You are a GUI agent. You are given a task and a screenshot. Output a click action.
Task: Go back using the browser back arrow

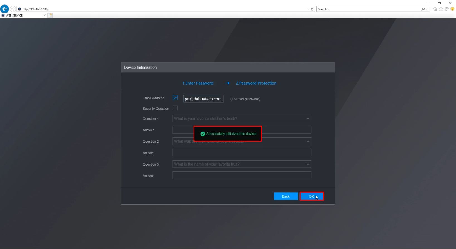pos(4,9)
